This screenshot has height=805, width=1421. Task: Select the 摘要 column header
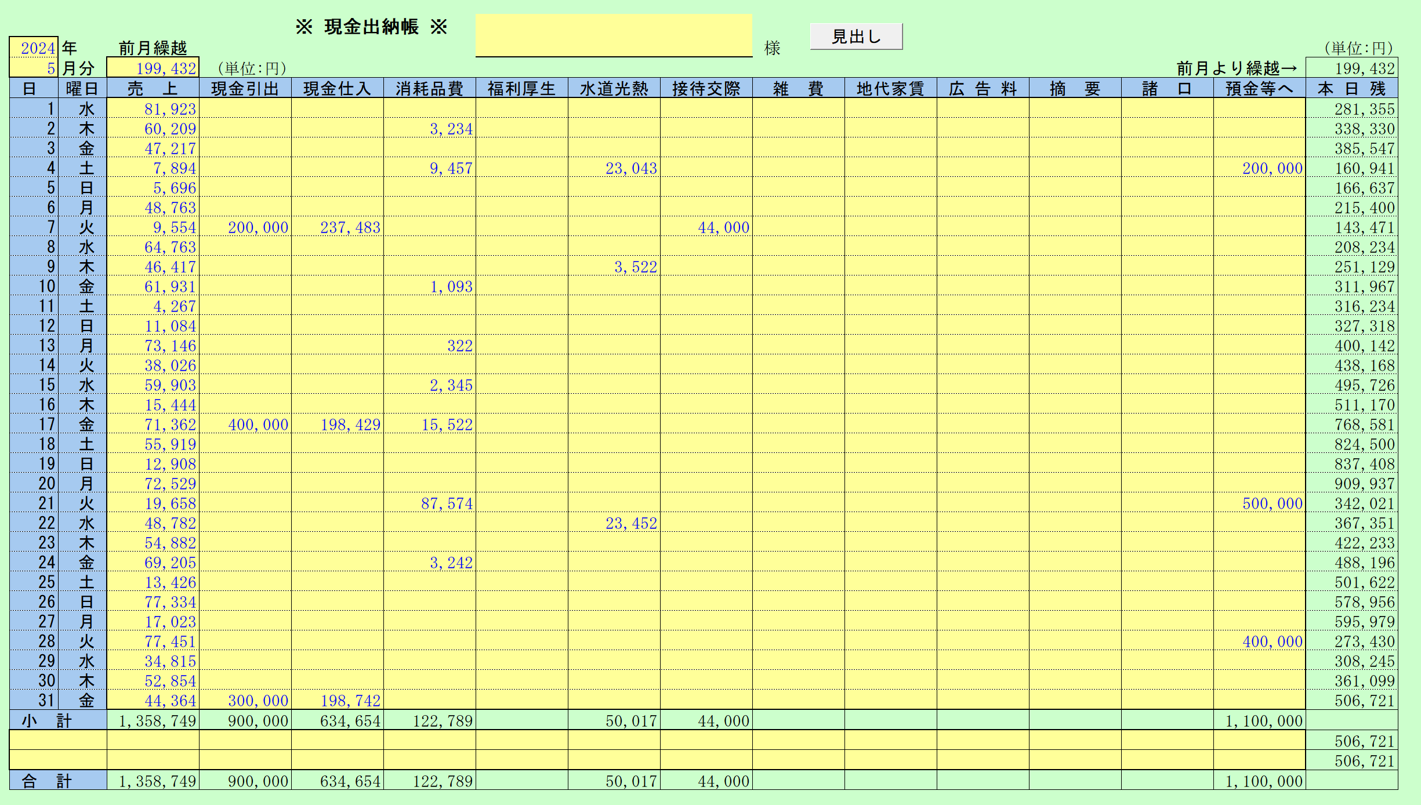pyautogui.click(x=1075, y=88)
